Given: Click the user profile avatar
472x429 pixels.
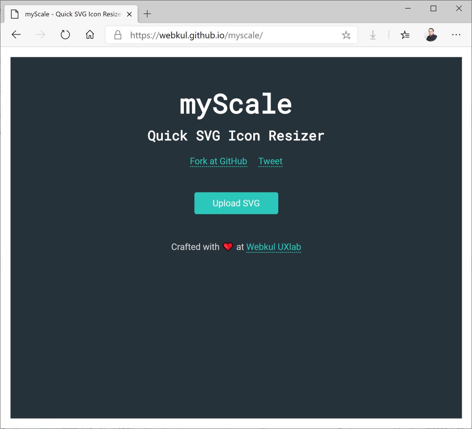Looking at the screenshot, I should tap(431, 35).
